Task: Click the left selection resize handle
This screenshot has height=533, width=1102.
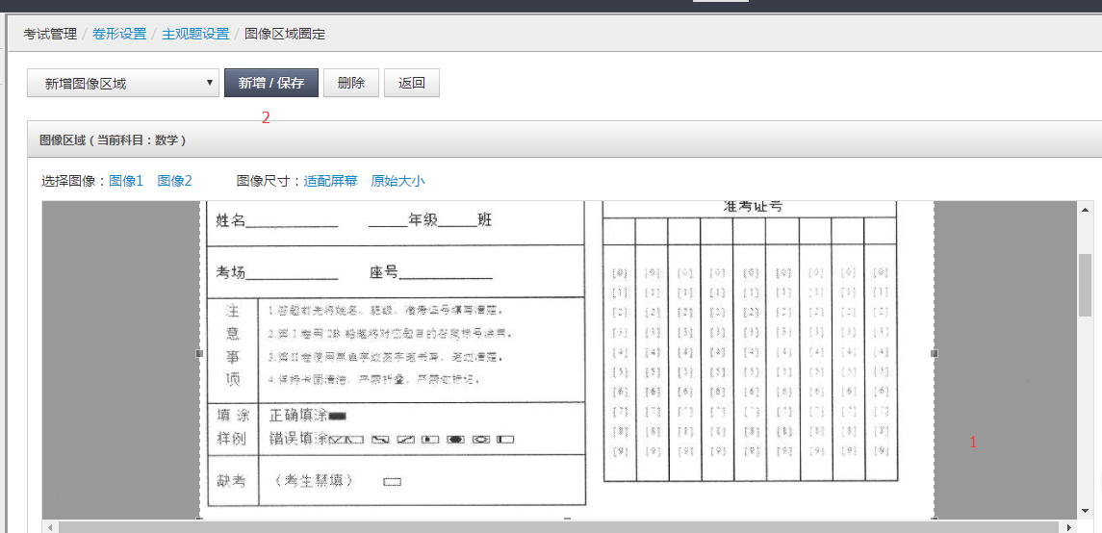Action: [199, 354]
